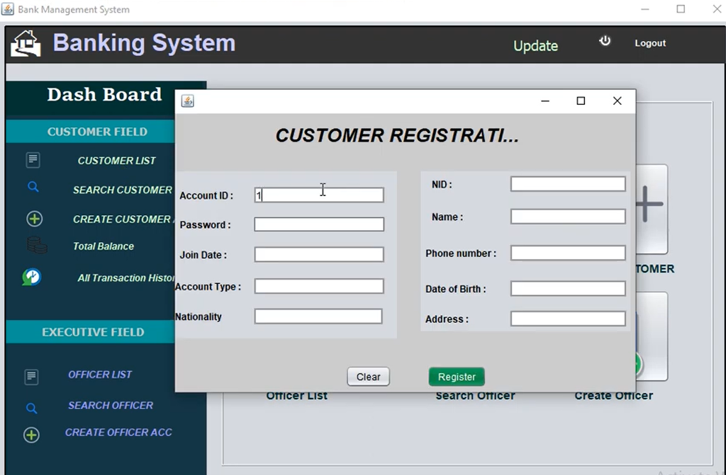Click the CUSTOMER REGISTRATI... heading

tap(397, 135)
